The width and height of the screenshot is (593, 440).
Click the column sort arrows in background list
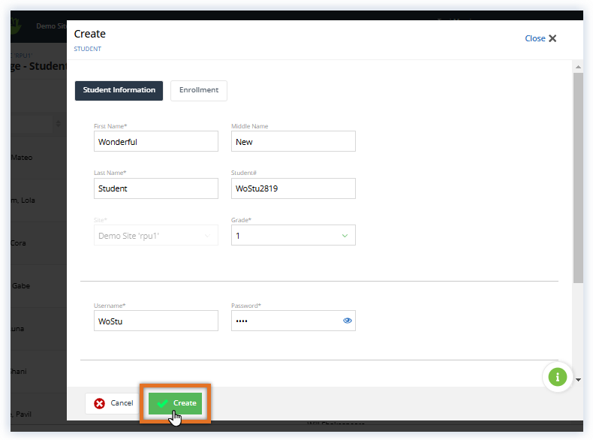coord(58,124)
